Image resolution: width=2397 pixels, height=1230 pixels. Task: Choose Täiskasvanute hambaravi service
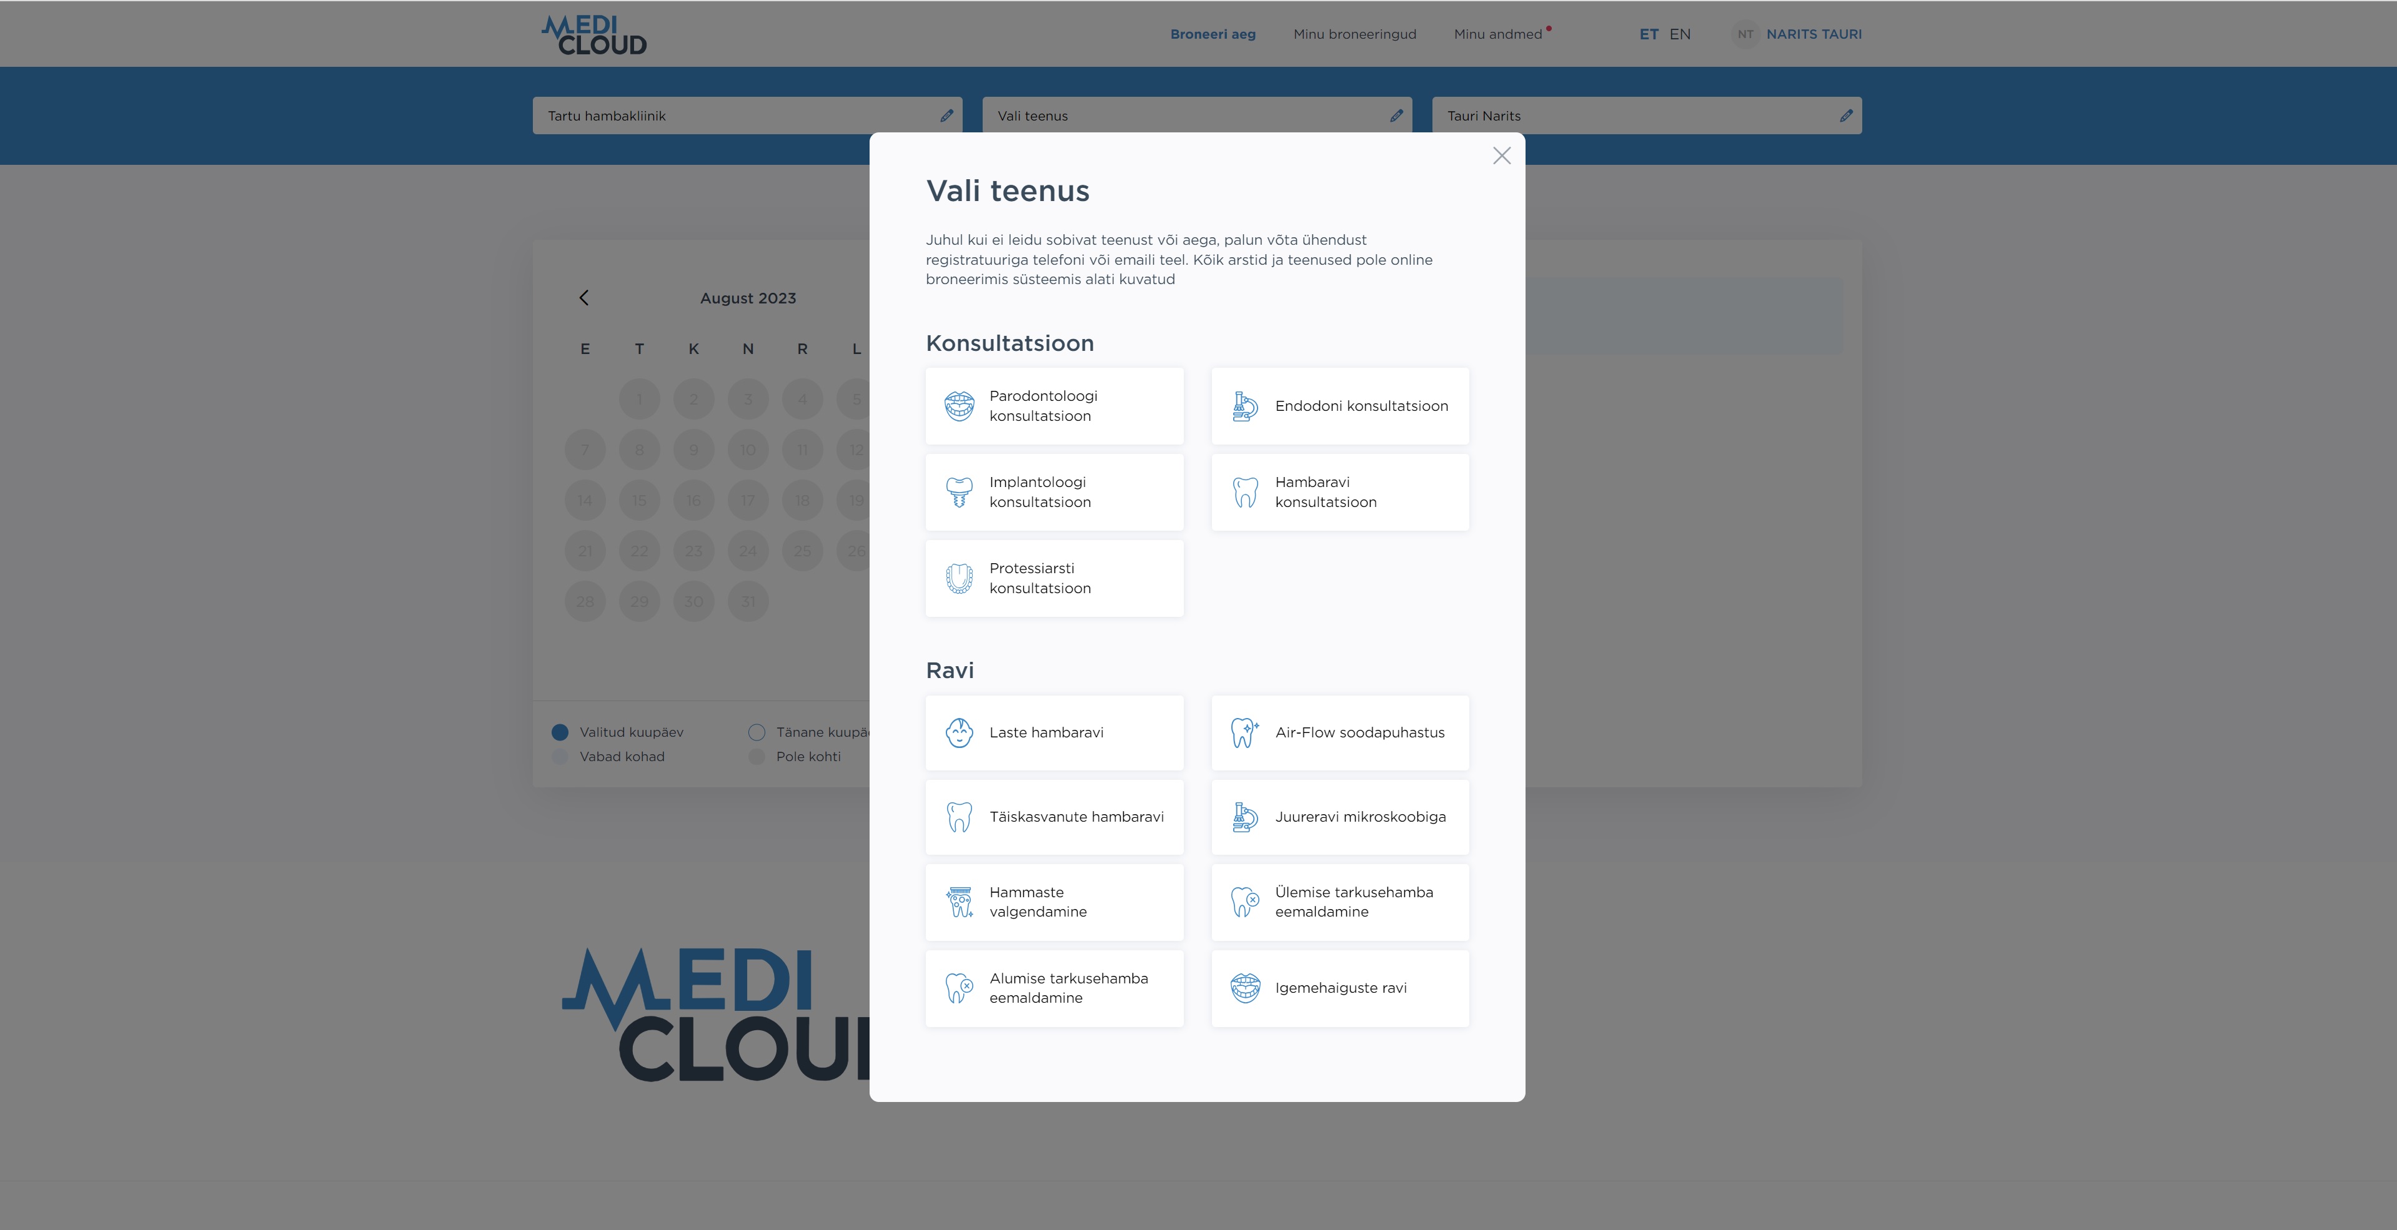pyautogui.click(x=1055, y=817)
